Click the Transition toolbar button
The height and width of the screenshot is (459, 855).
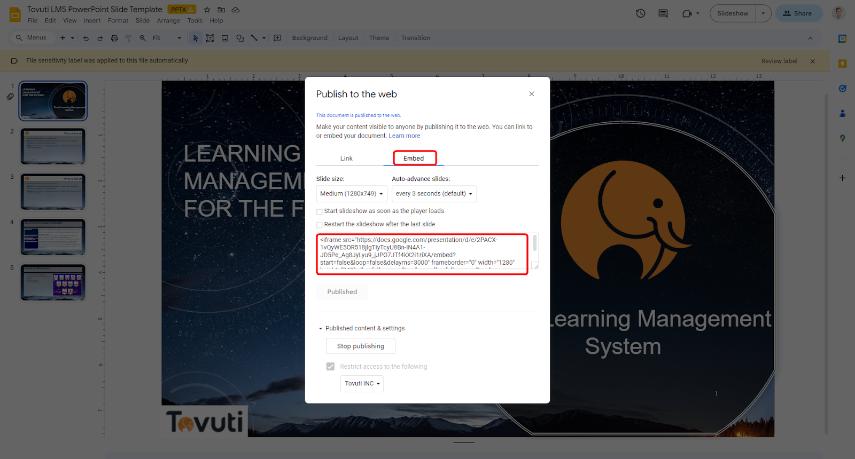[x=416, y=38]
